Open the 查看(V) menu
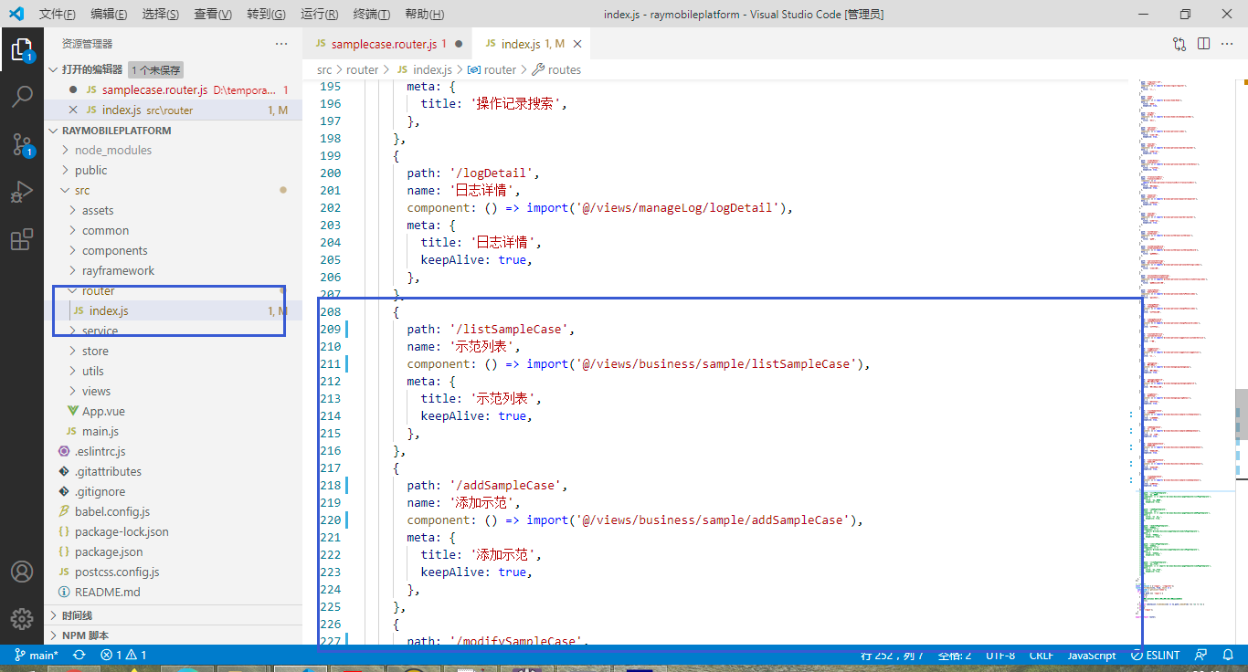Screen dimensions: 1248x672 coord(213,15)
